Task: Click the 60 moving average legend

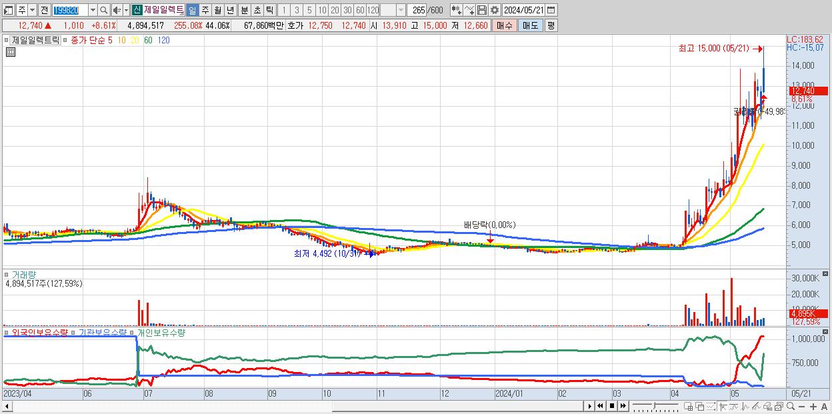Action: [x=148, y=41]
